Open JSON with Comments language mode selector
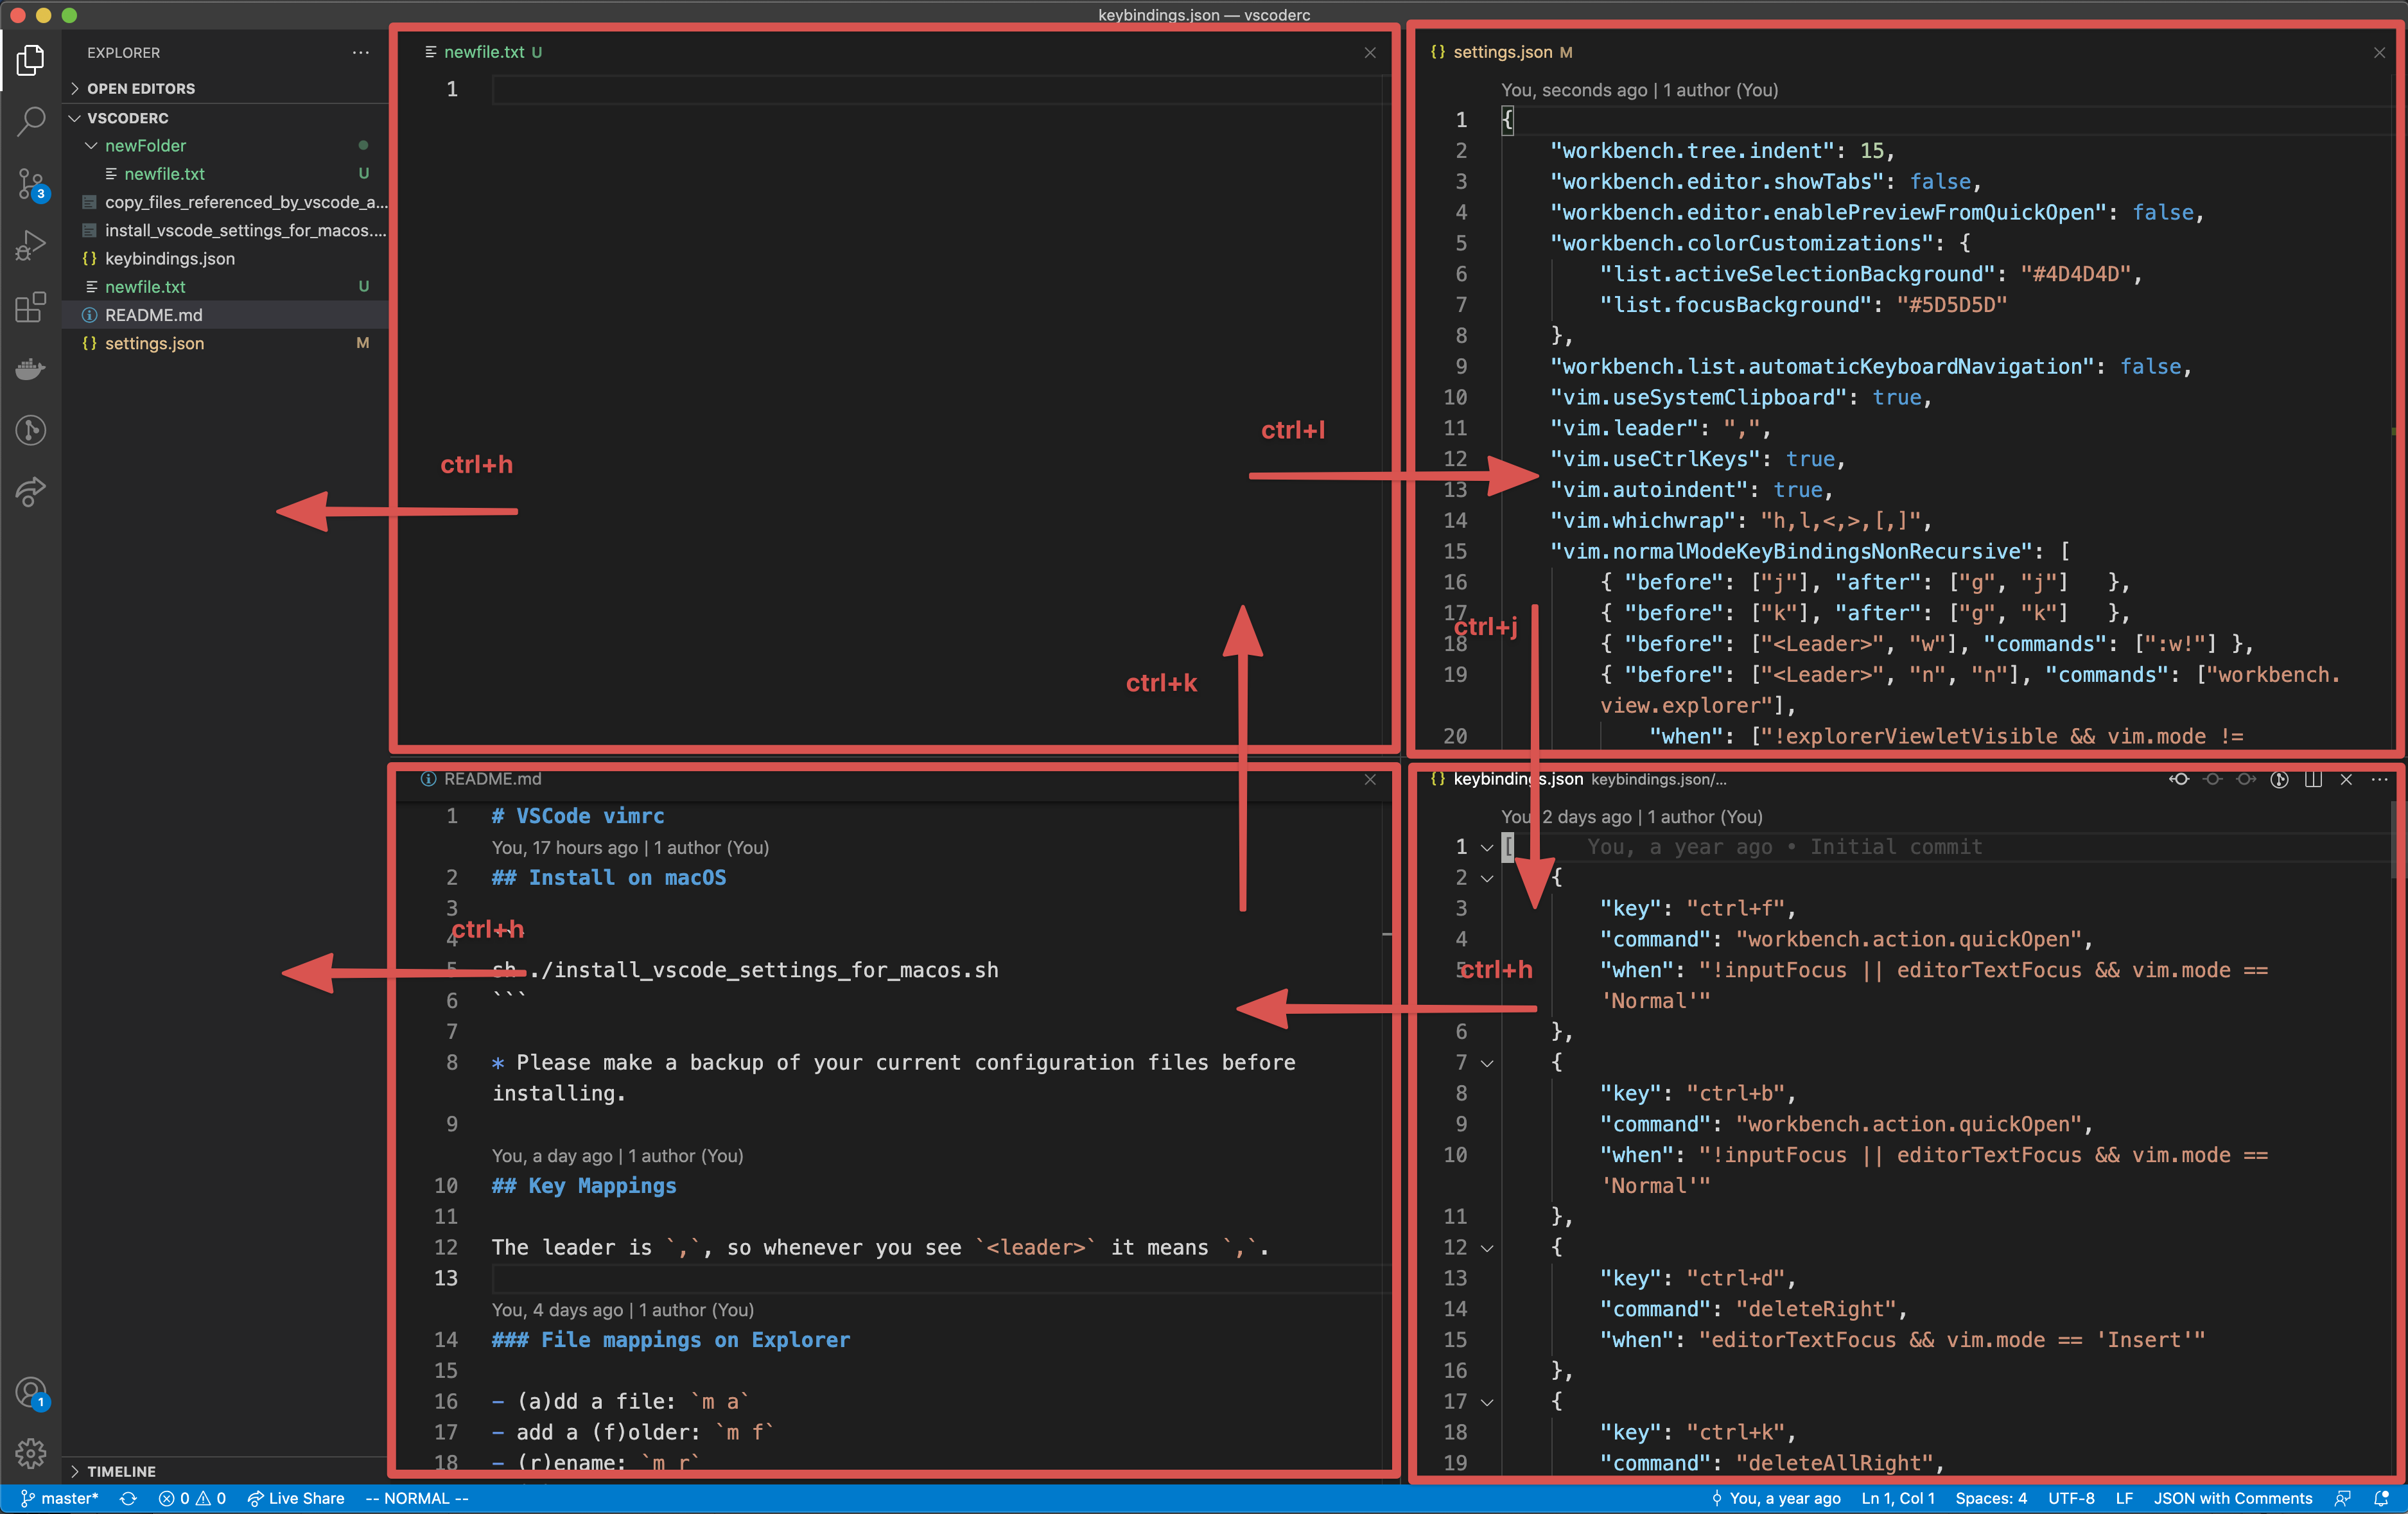This screenshot has width=2408, height=1514. [2232, 1498]
